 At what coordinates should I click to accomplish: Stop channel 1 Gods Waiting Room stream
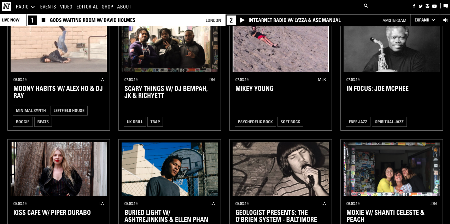click(x=43, y=20)
